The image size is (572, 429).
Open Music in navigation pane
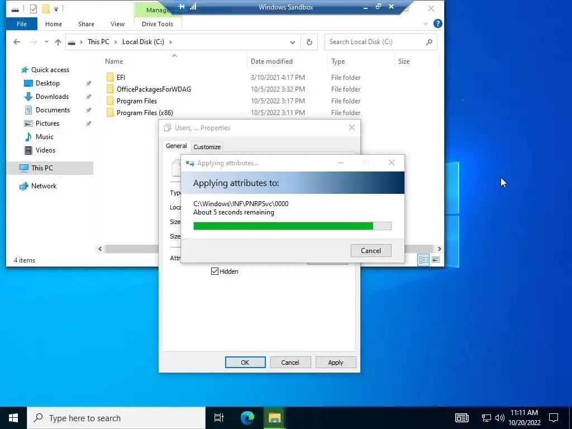(x=44, y=137)
